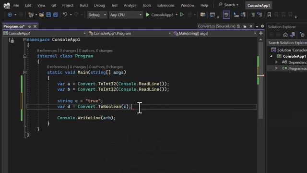This screenshot has height=173, width=307.
Task: Click the cursor-with-lines toolbar icon
Action: (236, 15)
